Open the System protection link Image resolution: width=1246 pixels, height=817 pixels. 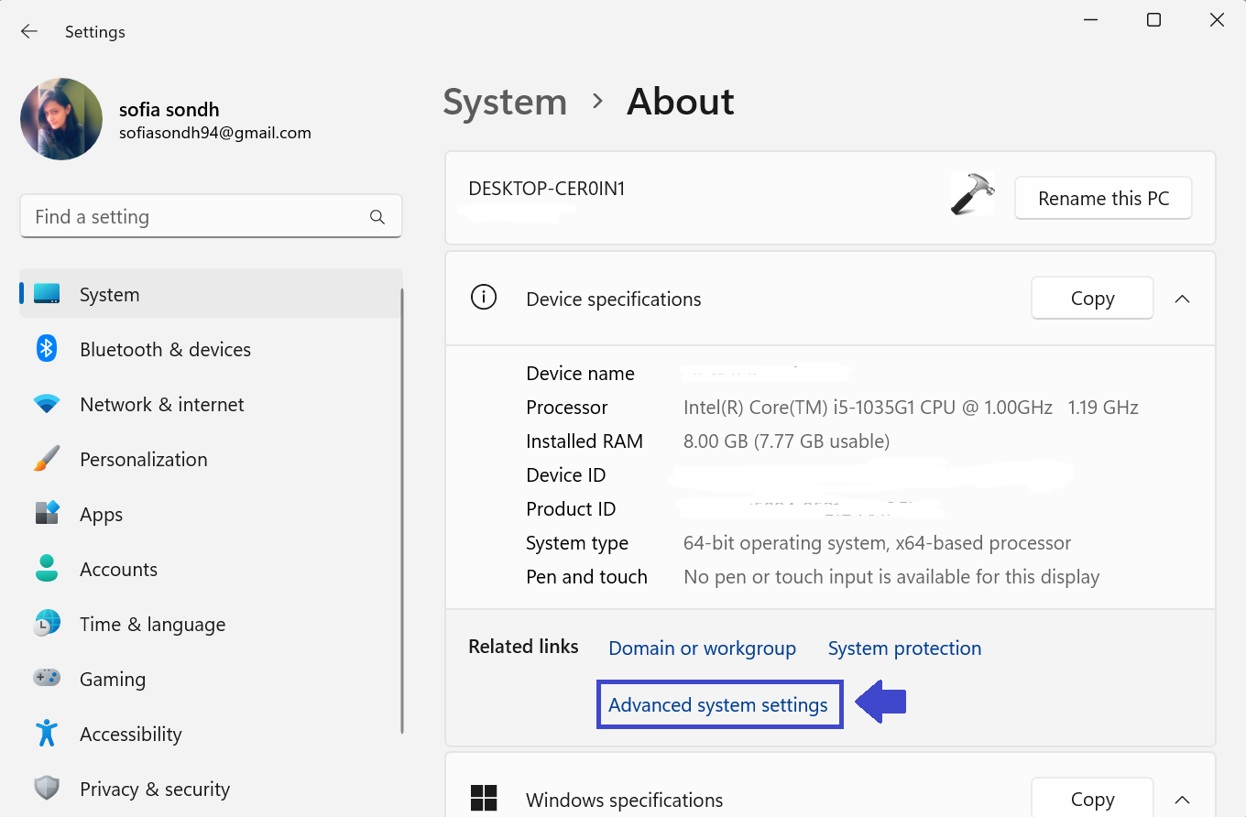(904, 648)
